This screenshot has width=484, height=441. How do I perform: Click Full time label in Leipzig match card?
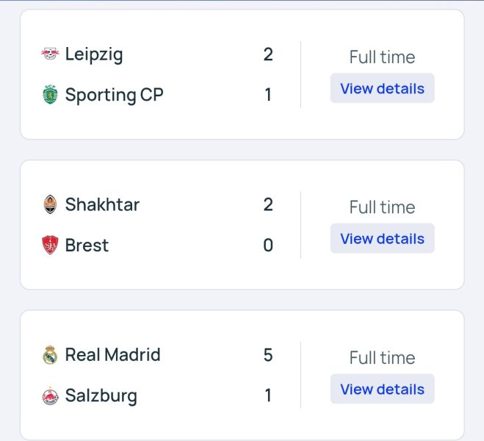(382, 57)
